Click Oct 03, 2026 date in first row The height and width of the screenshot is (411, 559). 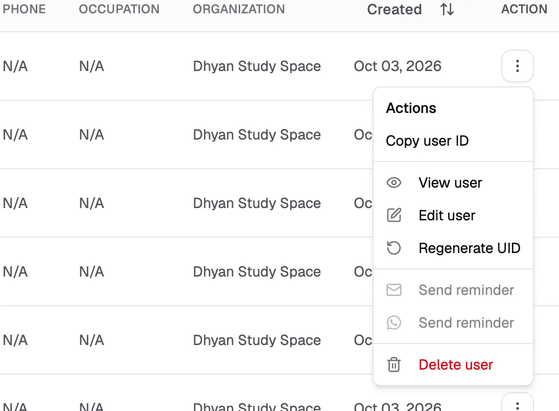[398, 66]
